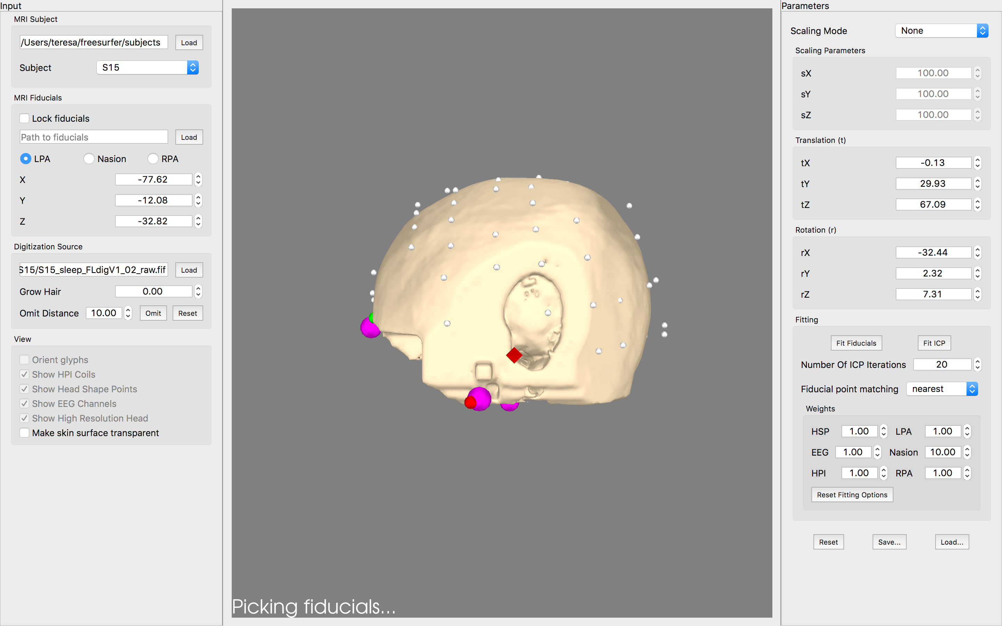This screenshot has width=1002, height=626.
Task: Click the Save... button
Action: tap(889, 542)
